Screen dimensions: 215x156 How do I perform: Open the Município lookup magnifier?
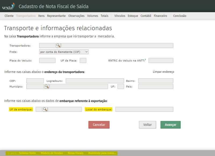pyautogui.click(x=47, y=86)
